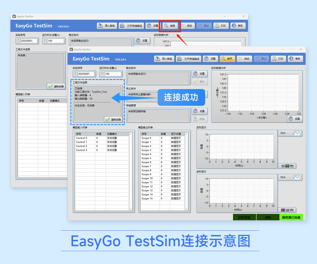
Task: Open Control 0 手动设置 mode cell
Action: pos(117,138)
